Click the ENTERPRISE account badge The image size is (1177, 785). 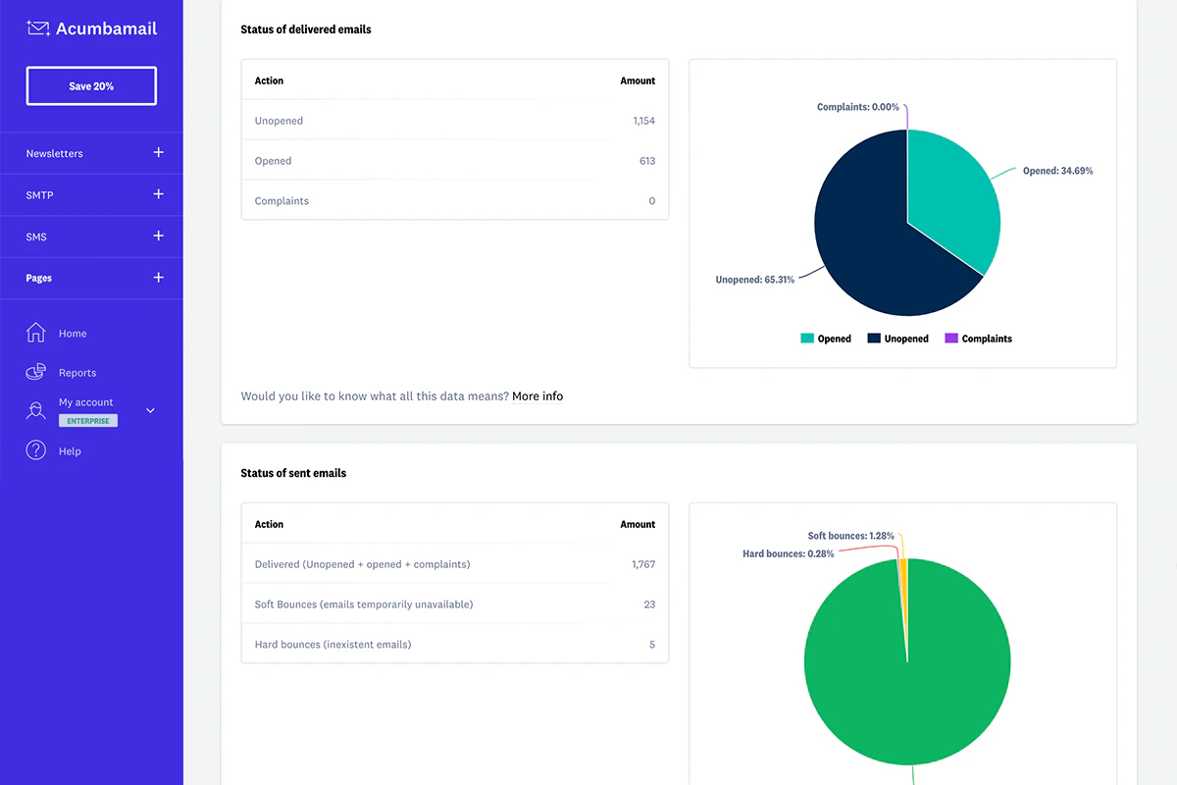click(88, 421)
